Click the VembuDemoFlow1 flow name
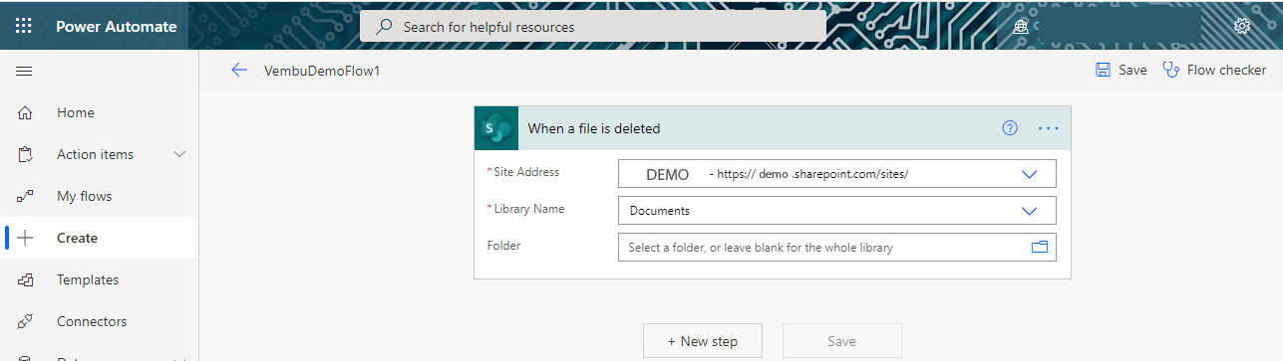Image resolution: width=1283 pixels, height=361 pixels. pos(322,71)
